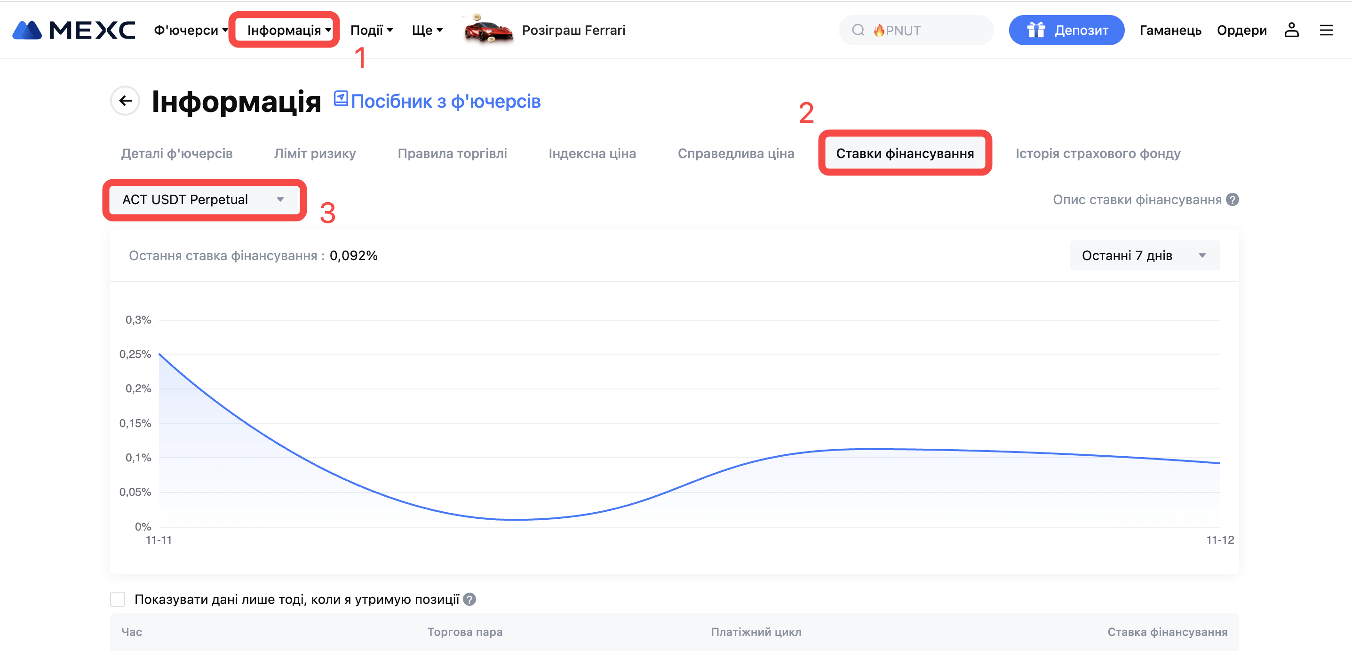
Task: Open the Останні 7 днів period dropdown
Action: point(1144,255)
